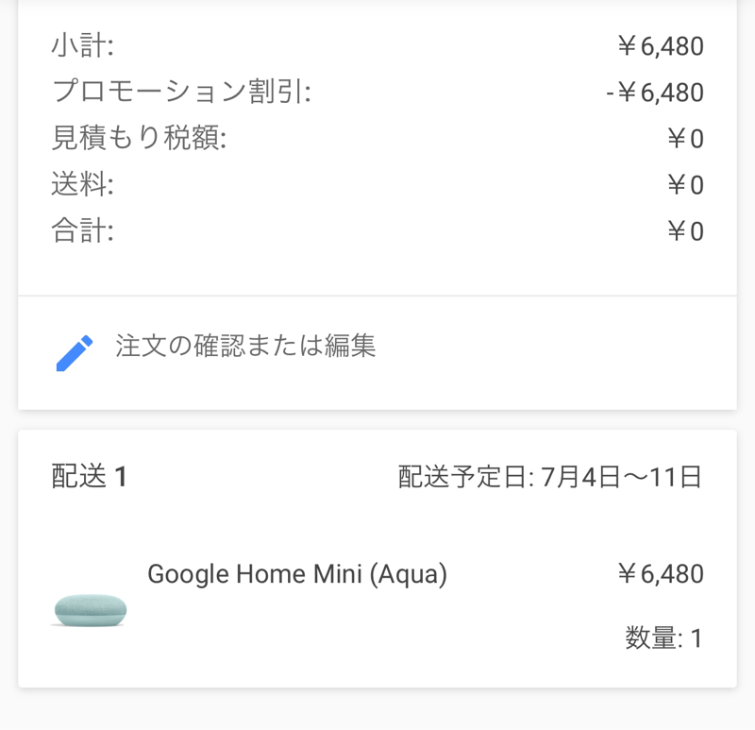This screenshot has height=730, width=755.
Task: Click the 送料 label
Action: [x=83, y=184]
